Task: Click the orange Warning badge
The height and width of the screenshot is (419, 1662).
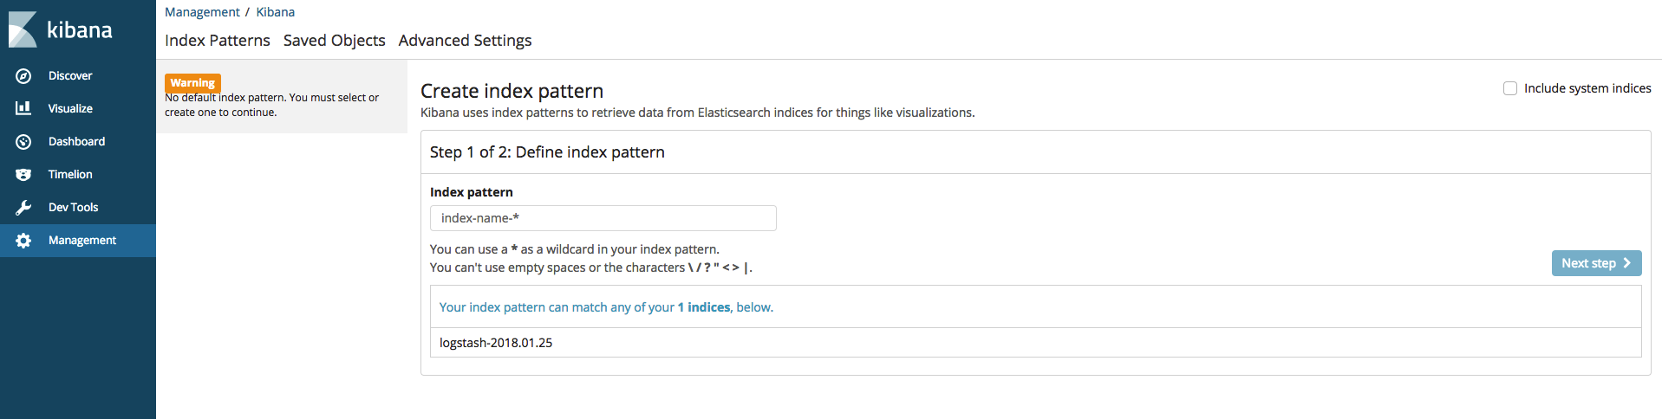Action: (x=192, y=83)
